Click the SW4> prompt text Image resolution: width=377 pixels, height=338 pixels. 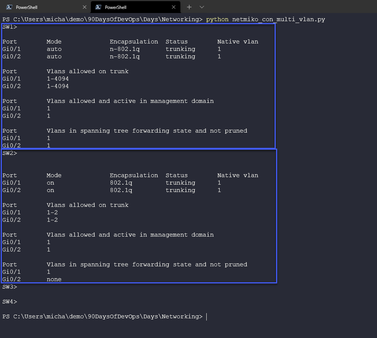[9, 302]
